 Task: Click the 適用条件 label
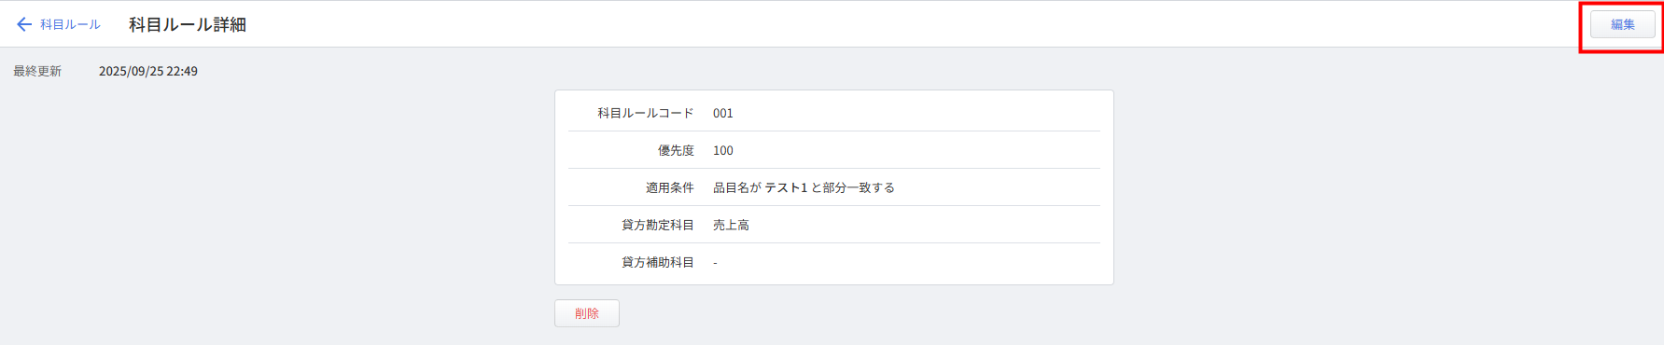click(x=670, y=187)
